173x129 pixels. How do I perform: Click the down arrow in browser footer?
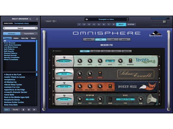(x=23, y=110)
